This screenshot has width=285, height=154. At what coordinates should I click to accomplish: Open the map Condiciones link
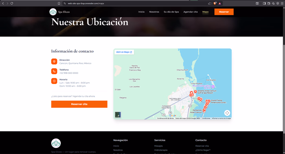[206, 118]
